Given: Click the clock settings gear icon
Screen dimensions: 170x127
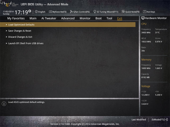Looking at the screenshot, I should (x=30, y=11).
